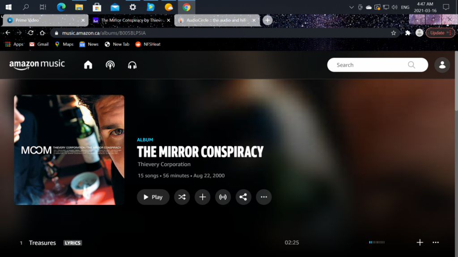The image size is (458, 257).
Task: Switch ENG input language indicator
Action: [405, 7]
